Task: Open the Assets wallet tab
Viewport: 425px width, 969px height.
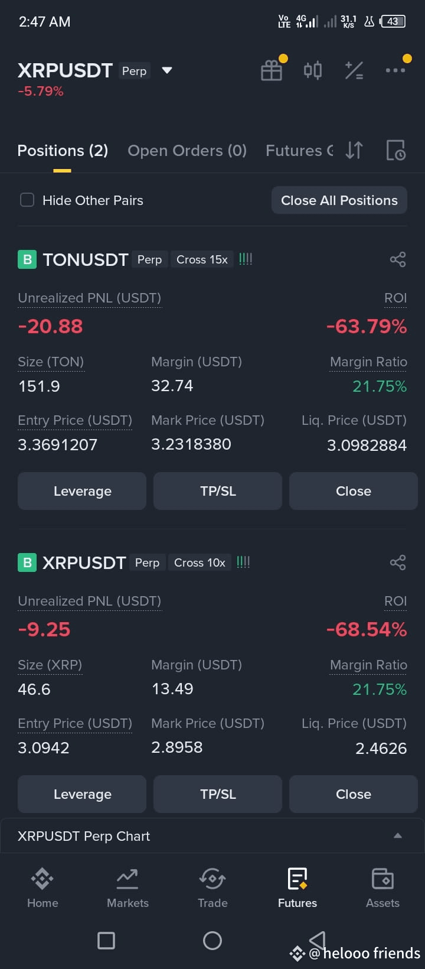Action: click(x=382, y=887)
